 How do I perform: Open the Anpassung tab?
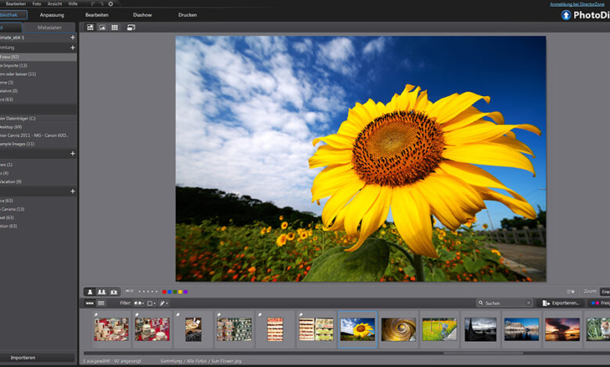tap(52, 15)
